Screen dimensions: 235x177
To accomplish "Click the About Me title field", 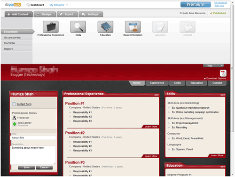I will [x=33, y=138].
